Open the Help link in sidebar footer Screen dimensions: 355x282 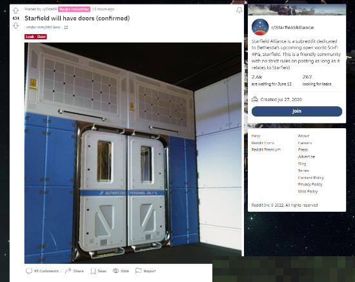click(256, 136)
